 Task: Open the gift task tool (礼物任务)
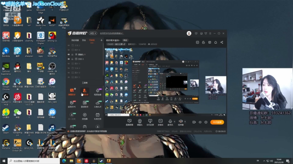[x=98, y=116]
